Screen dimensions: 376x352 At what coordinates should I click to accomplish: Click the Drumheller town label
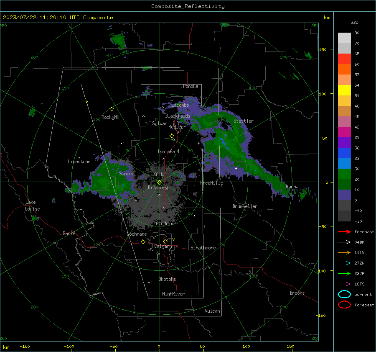click(x=245, y=206)
